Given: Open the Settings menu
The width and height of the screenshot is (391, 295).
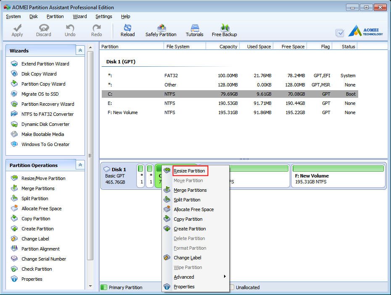Looking at the screenshot, I should point(103,16).
